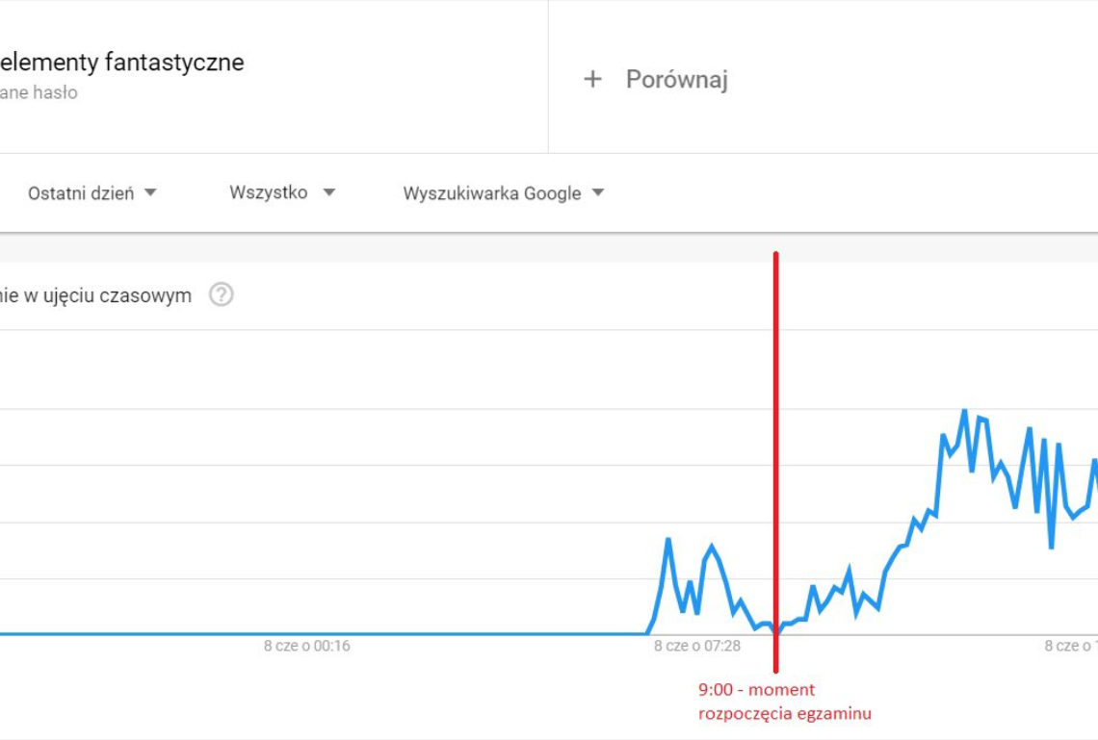
Task: Click the highest peak of the blue trend line
Action: pyautogui.click(x=963, y=412)
